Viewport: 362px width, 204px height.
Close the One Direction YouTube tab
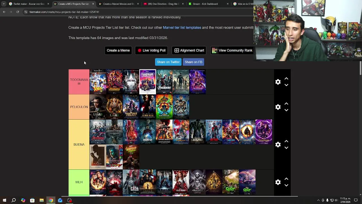tap(183, 4)
